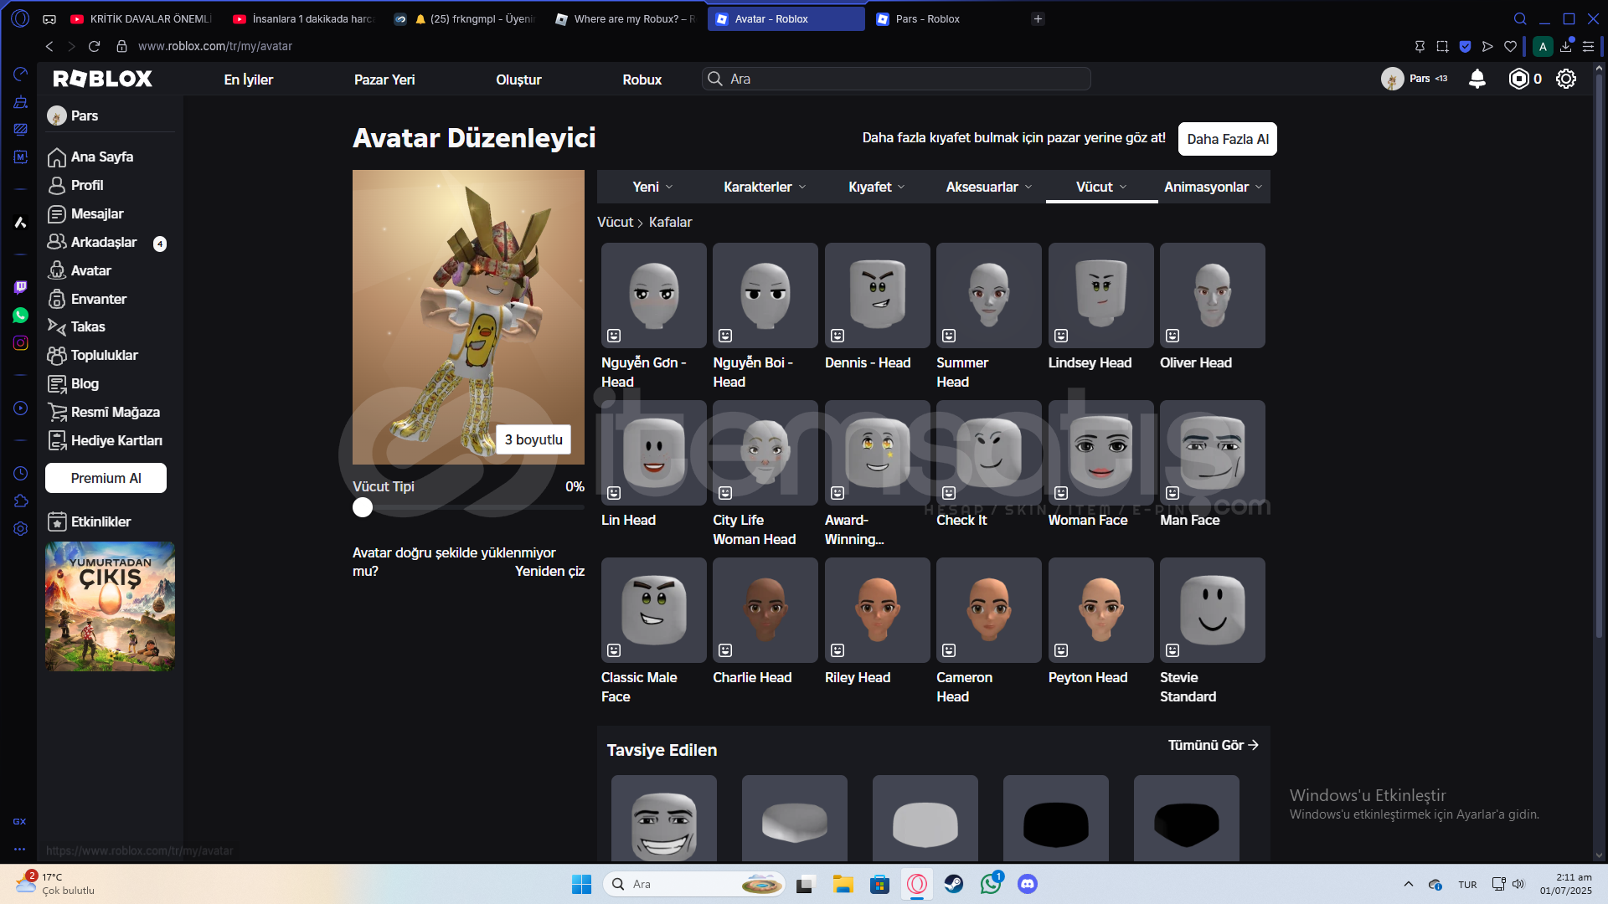
Task: Open Roblox settings gear
Action: pos(1565,79)
